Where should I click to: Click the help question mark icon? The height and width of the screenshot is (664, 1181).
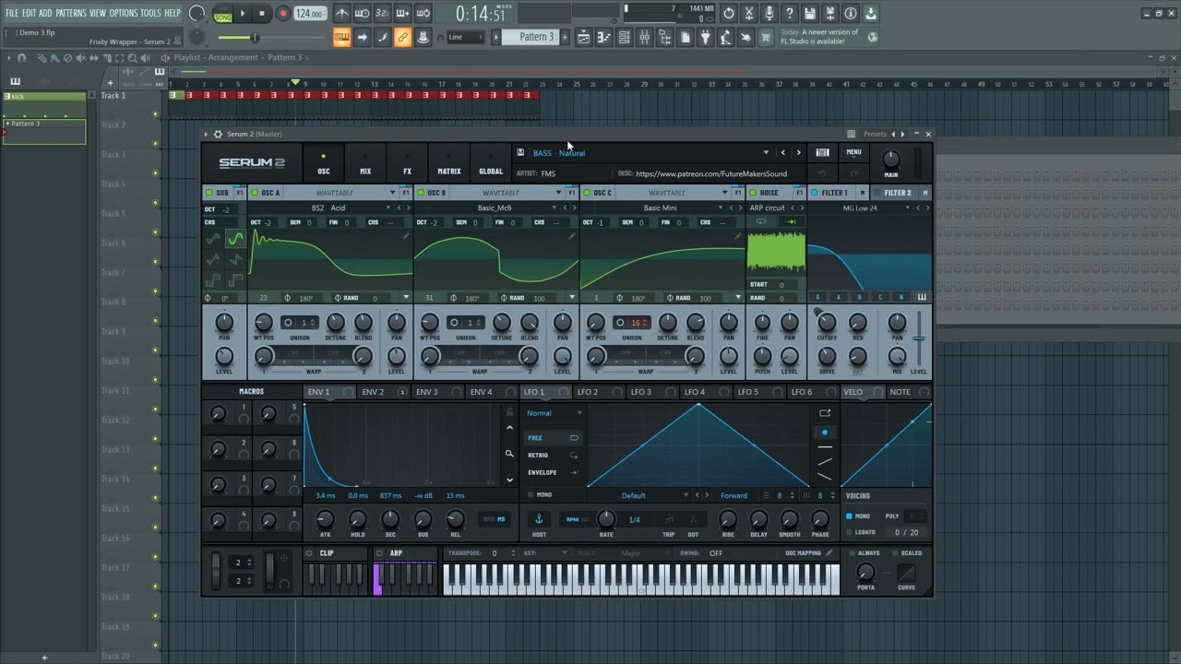[790, 13]
